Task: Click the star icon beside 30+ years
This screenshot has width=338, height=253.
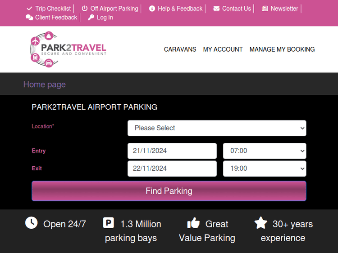Action: (x=261, y=223)
